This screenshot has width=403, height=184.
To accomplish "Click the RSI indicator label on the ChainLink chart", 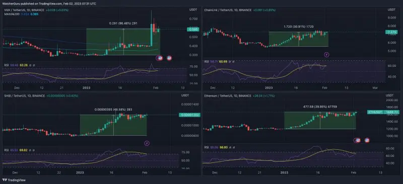I will click(207, 62).
